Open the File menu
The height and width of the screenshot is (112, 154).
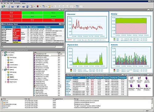click(2, 3)
